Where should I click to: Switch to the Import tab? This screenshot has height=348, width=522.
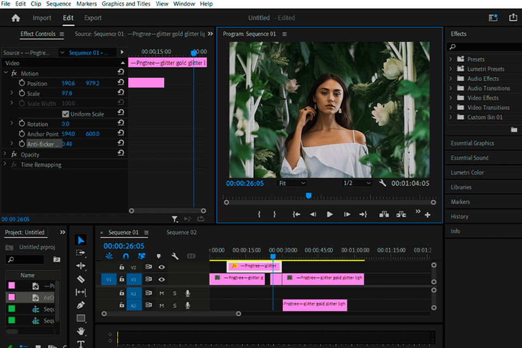click(x=42, y=18)
